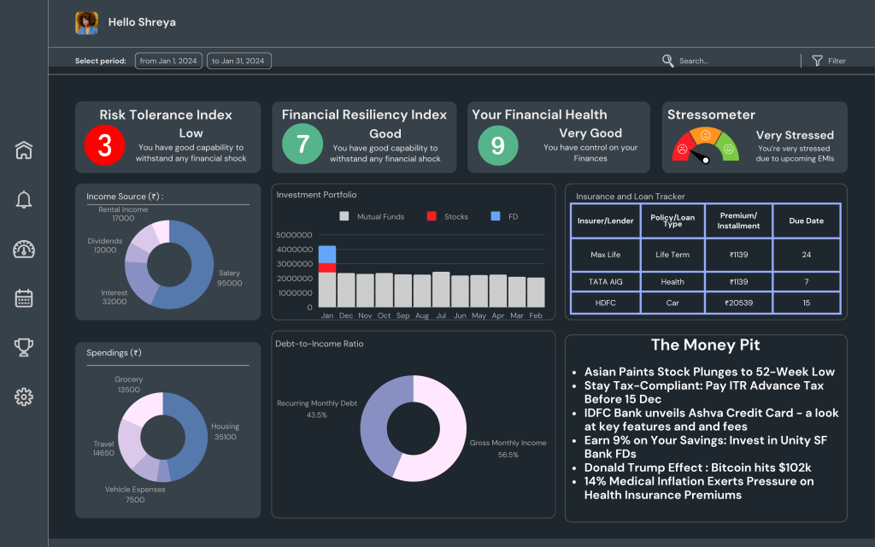Select the speedometer dashboard icon

click(24, 250)
